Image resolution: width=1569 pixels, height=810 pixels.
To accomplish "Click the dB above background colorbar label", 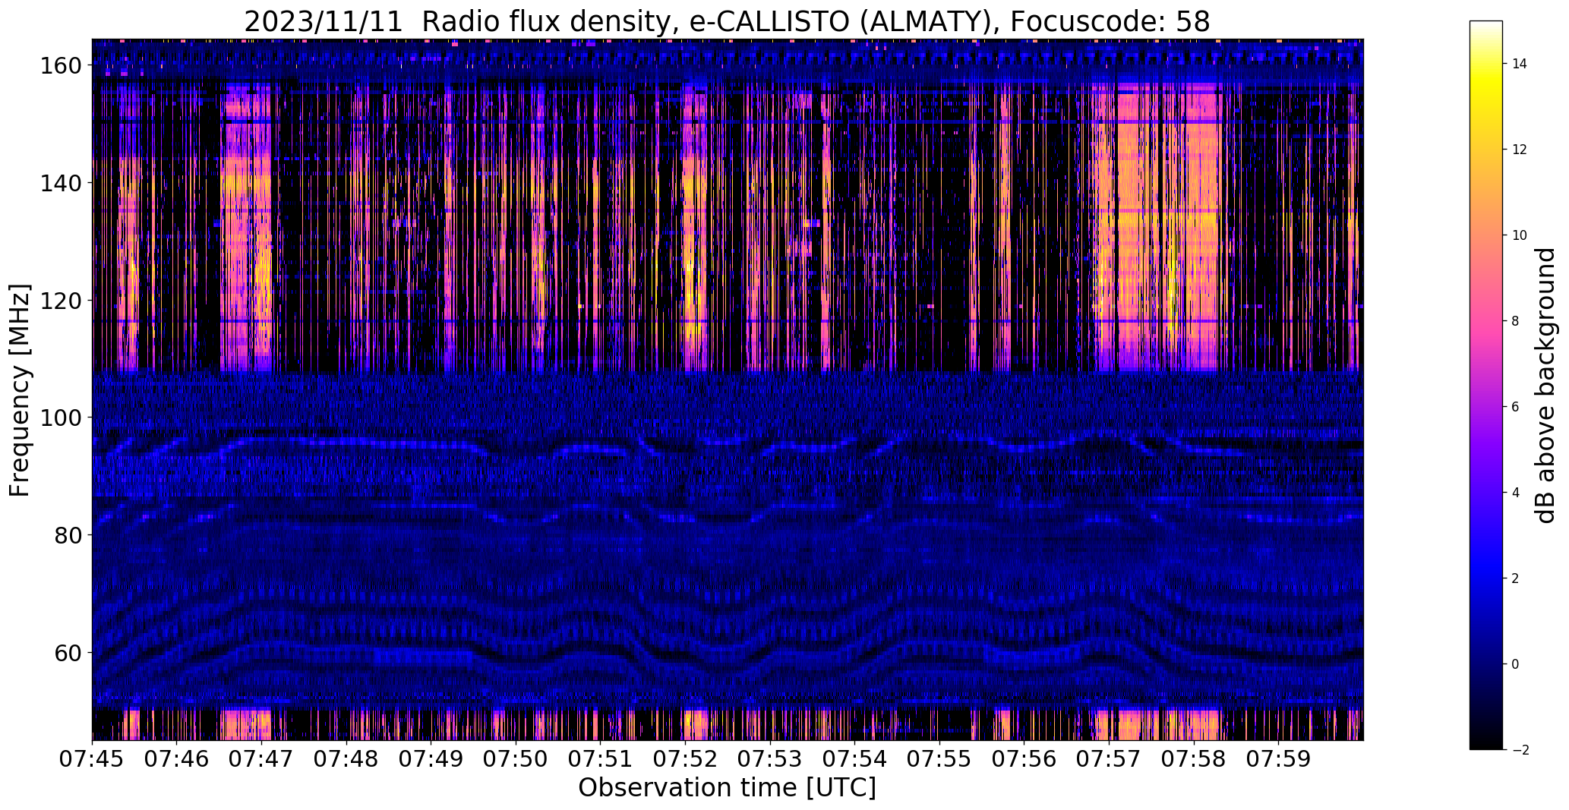I will (x=1545, y=385).
